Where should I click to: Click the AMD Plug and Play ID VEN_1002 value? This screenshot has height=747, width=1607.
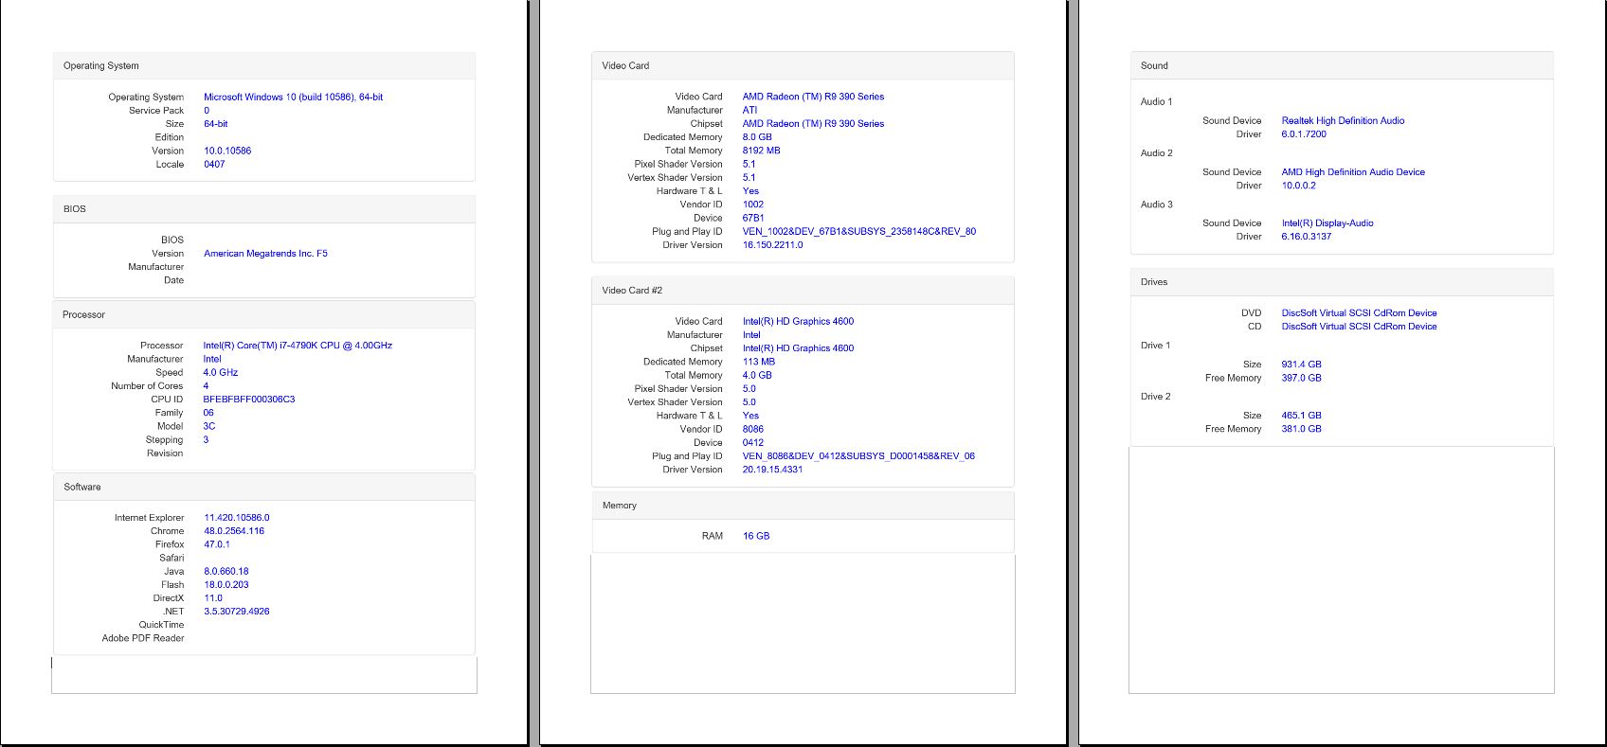pyautogui.click(x=858, y=232)
